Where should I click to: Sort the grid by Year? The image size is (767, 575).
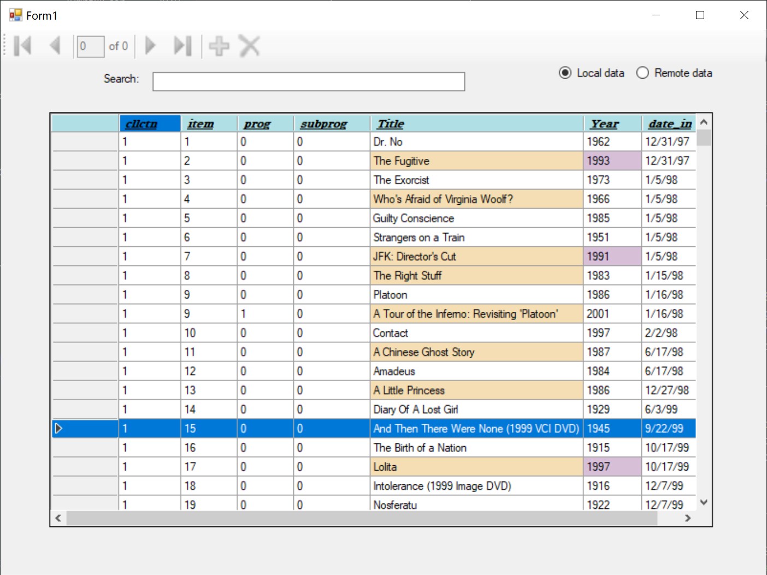(604, 123)
